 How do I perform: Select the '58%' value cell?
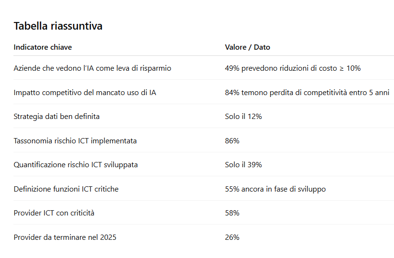(232, 213)
